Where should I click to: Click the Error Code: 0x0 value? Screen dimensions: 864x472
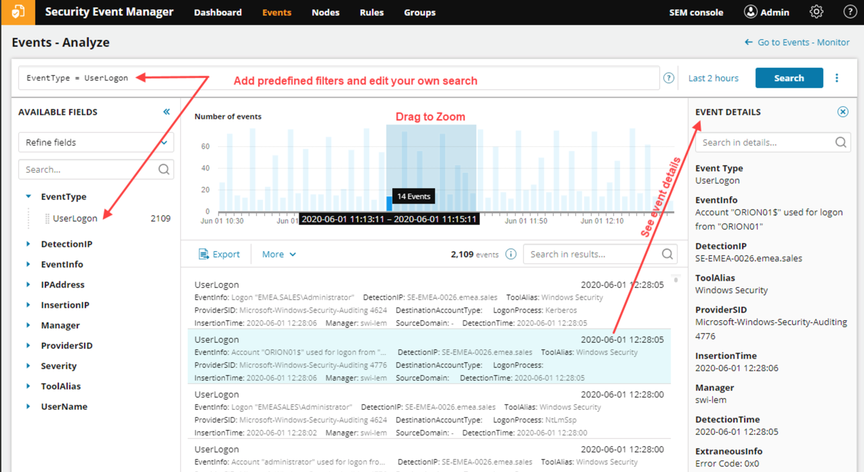click(x=727, y=463)
